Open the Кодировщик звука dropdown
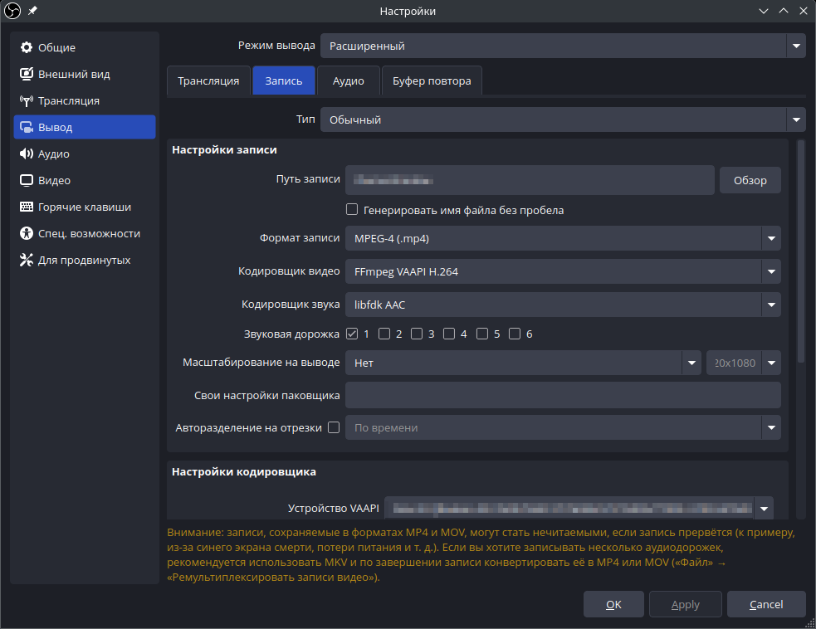816x629 pixels. click(x=563, y=305)
